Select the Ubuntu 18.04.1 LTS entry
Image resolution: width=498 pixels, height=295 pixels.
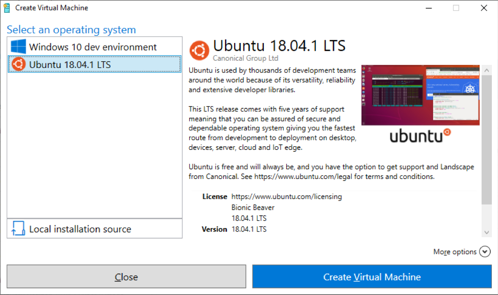[92, 64]
